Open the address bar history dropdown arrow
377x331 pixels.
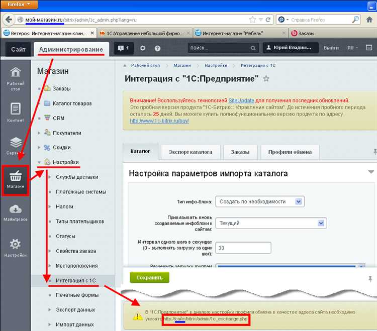coord(260,20)
